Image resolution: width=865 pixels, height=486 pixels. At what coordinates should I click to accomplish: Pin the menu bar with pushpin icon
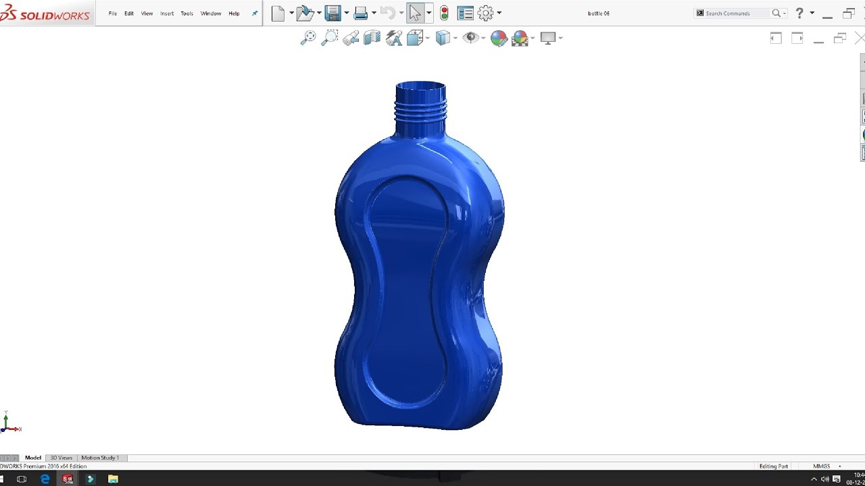(255, 13)
